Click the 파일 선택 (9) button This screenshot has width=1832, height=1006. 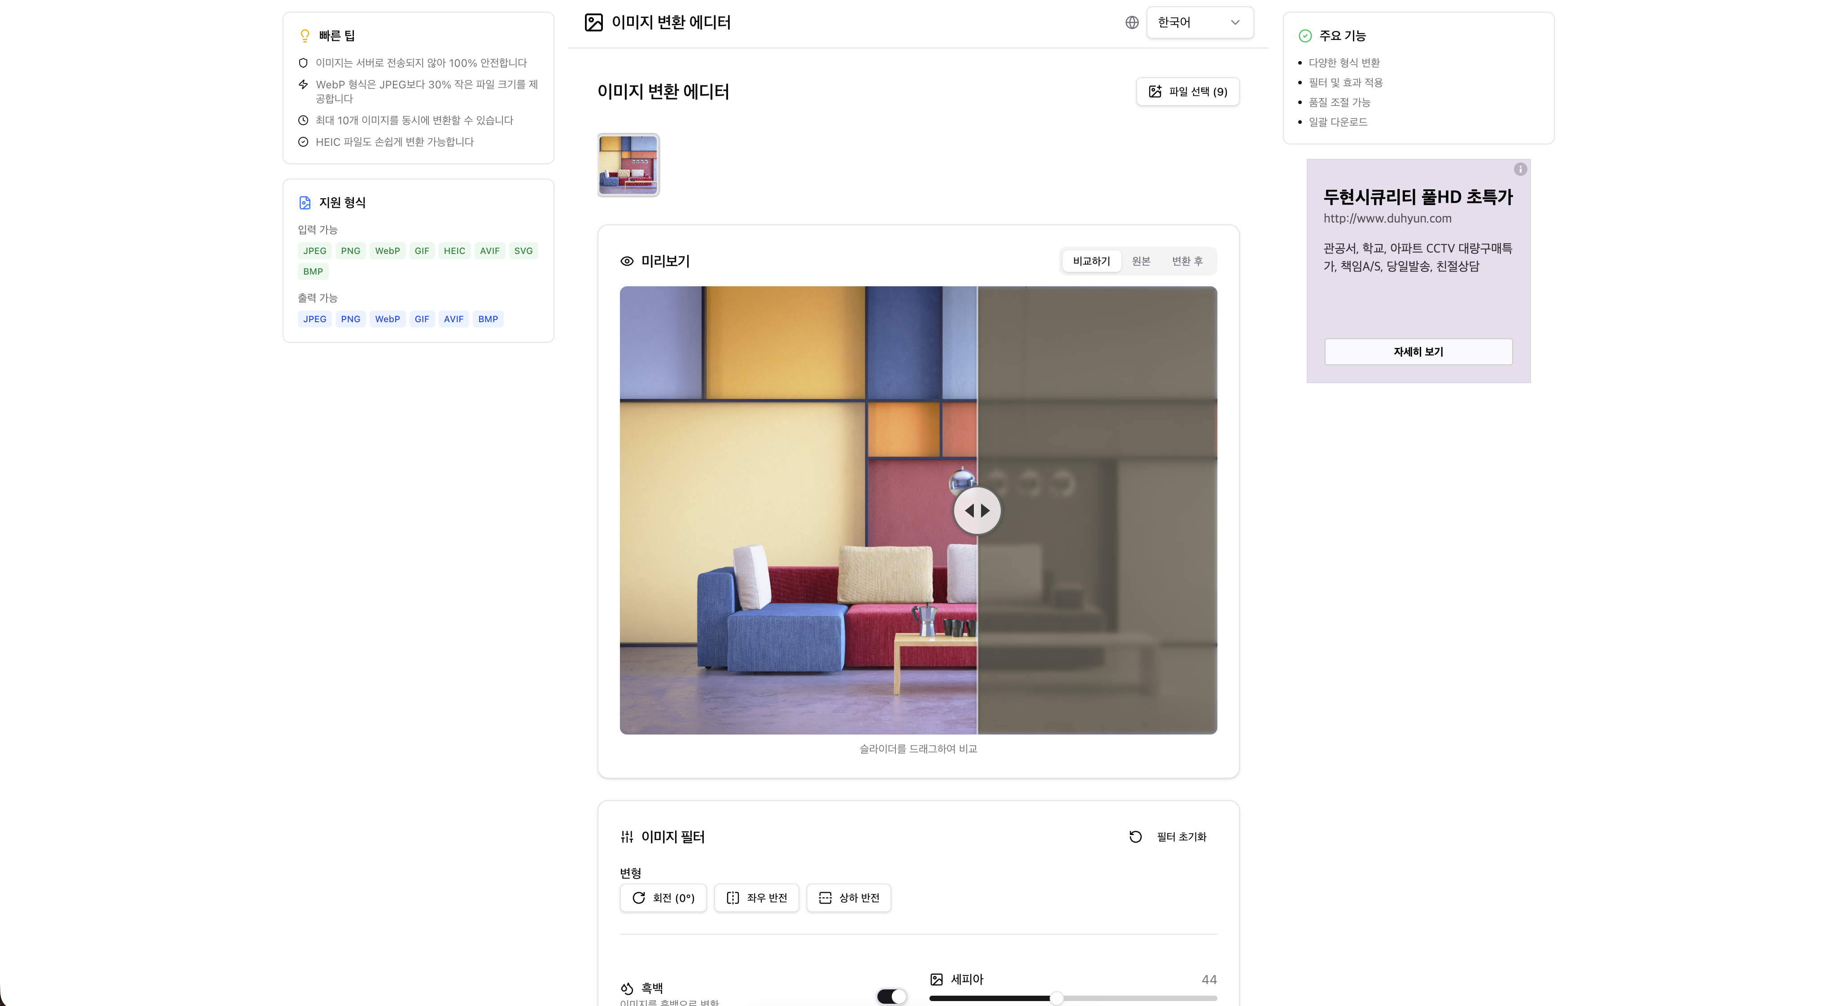[x=1187, y=92]
